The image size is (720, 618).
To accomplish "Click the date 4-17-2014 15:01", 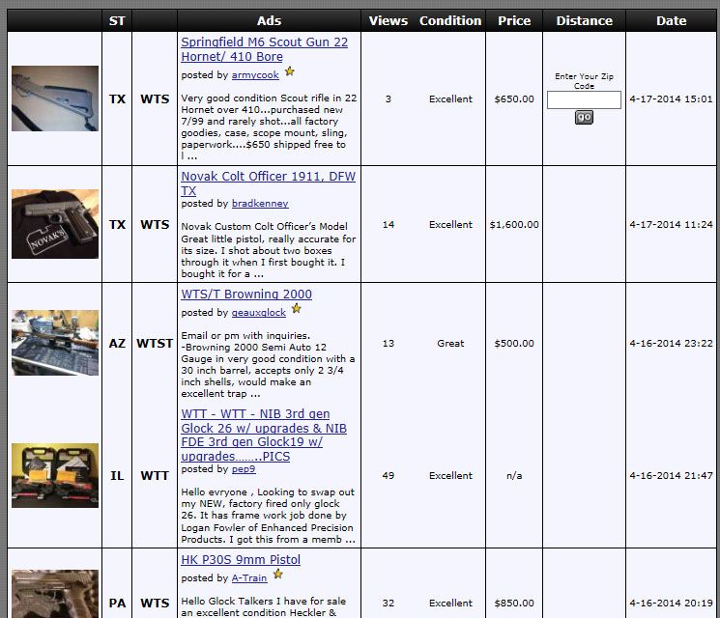I will [672, 99].
